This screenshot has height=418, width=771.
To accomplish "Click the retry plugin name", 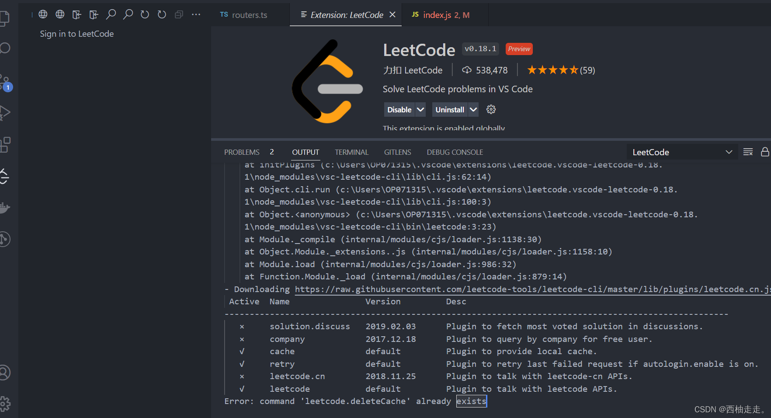I will 282,364.
